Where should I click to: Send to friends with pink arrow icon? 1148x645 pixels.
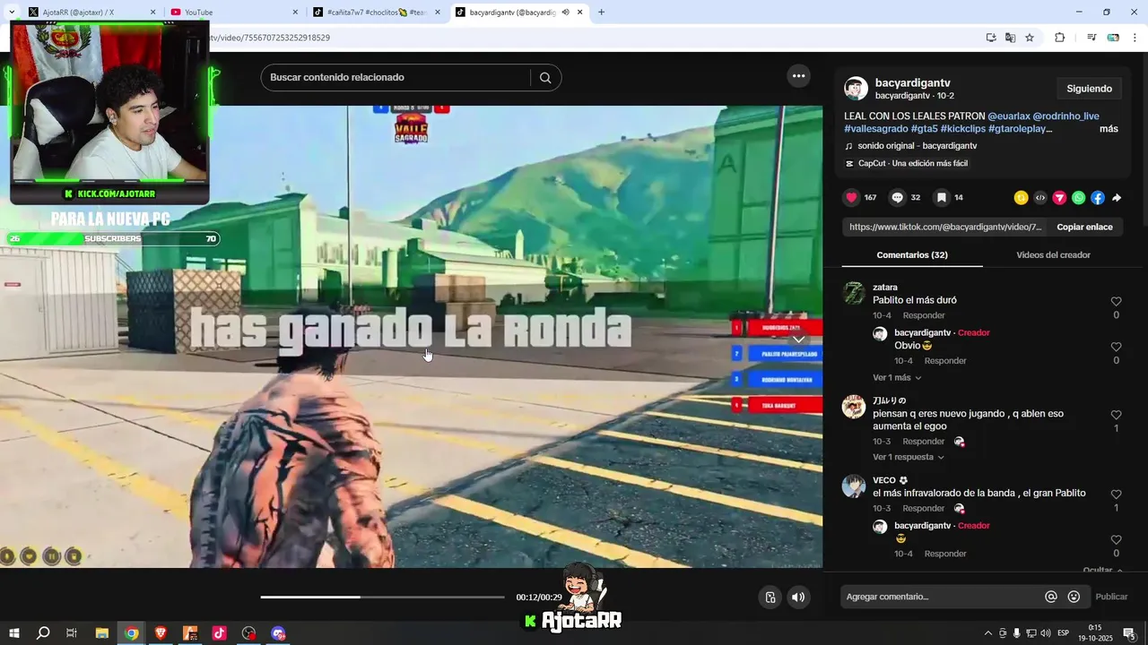coord(1059,198)
